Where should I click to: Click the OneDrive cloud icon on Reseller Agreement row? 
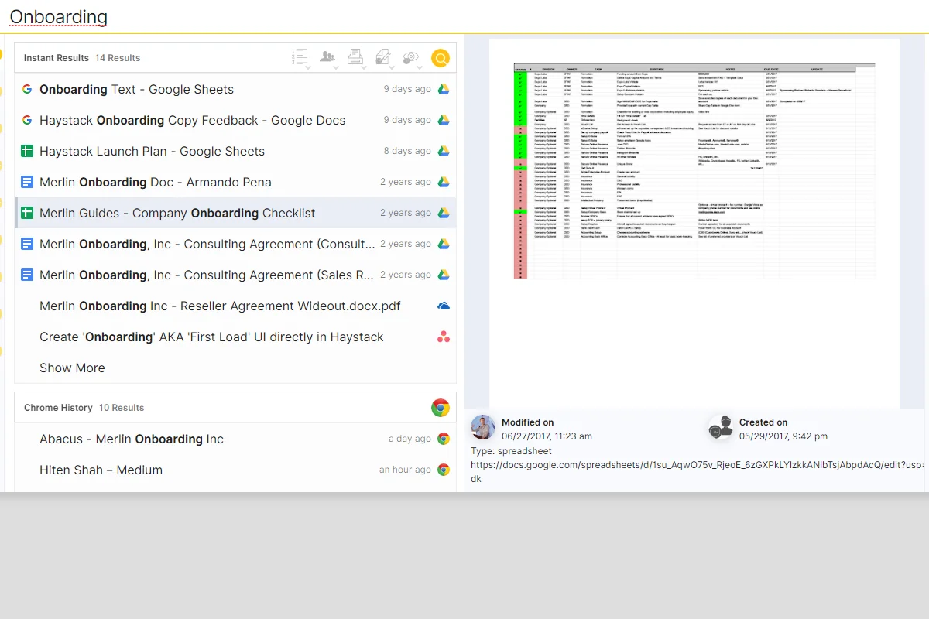444,306
